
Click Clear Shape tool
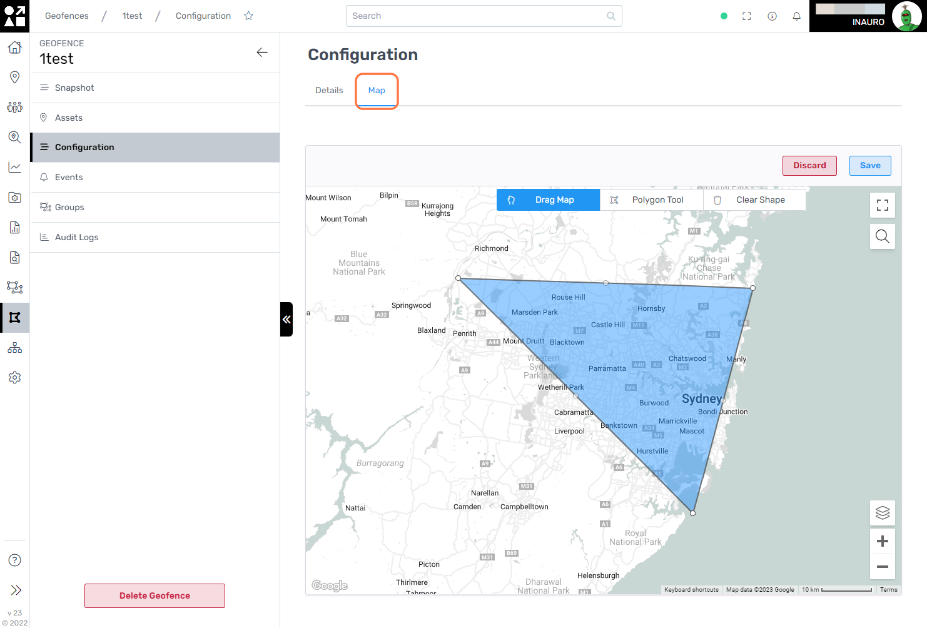pos(754,200)
